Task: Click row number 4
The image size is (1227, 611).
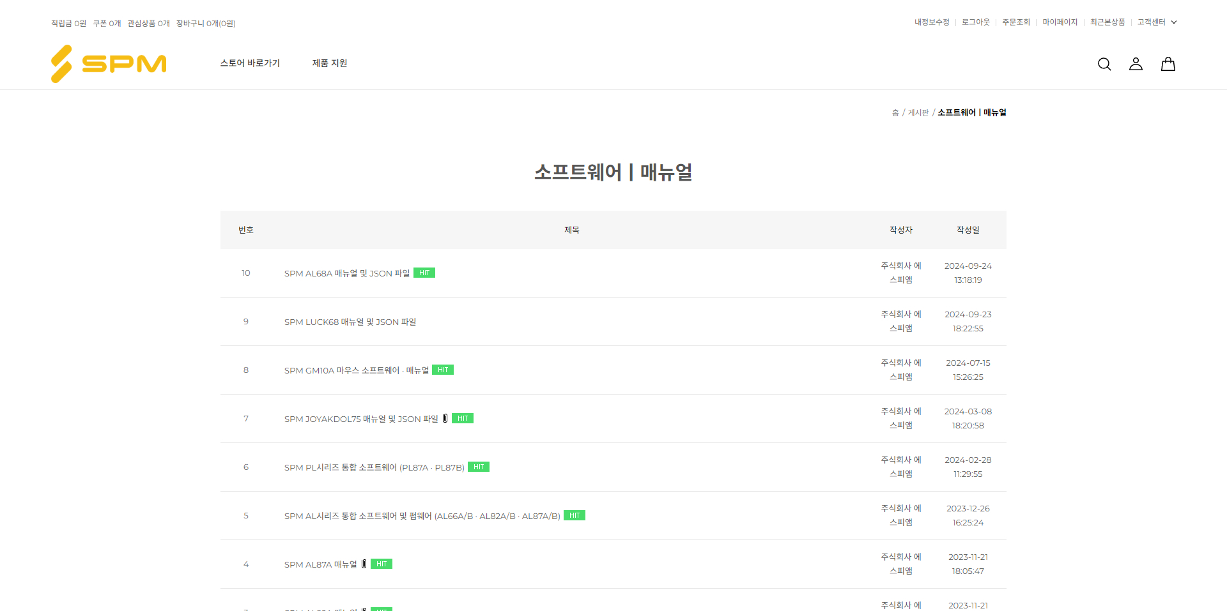Action: (x=246, y=564)
